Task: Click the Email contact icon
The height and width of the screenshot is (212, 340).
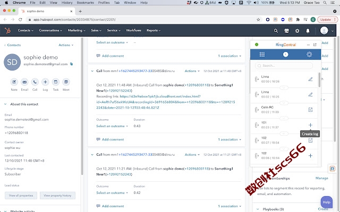Action: pos(24,82)
